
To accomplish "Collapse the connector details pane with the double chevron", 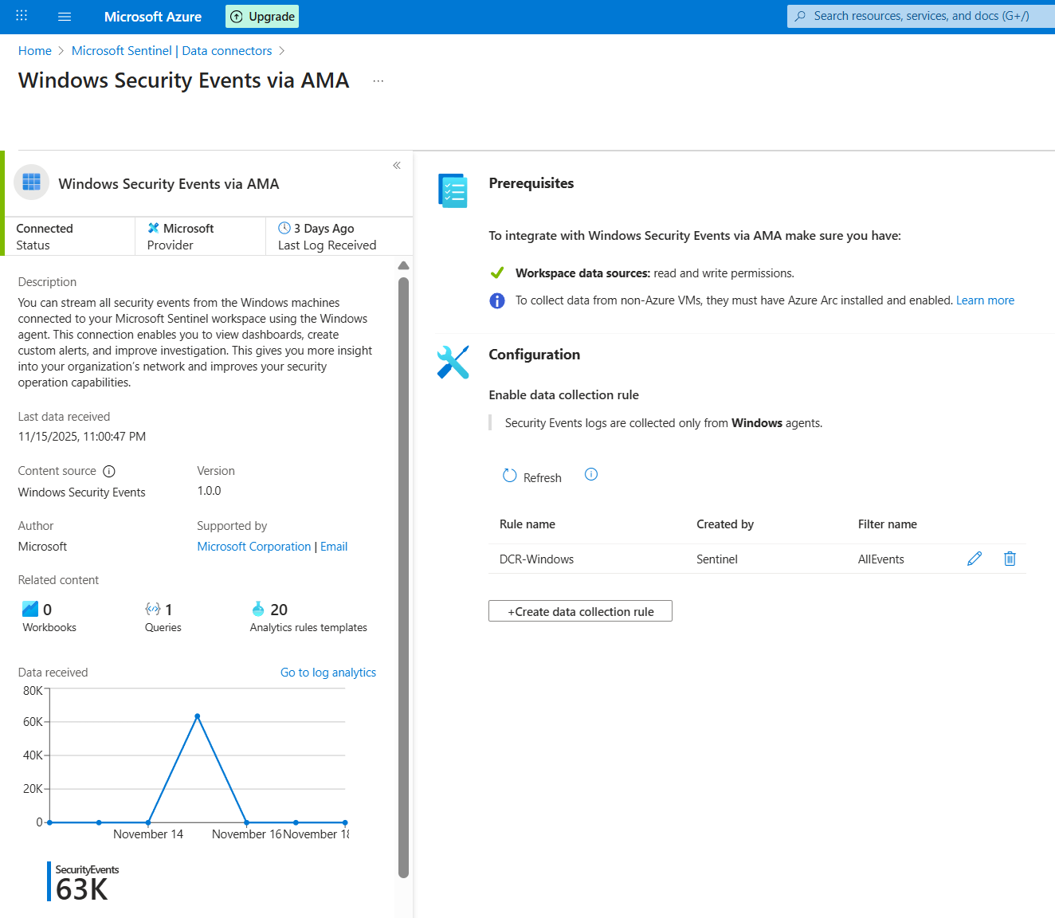I will pyautogui.click(x=396, y=165).
